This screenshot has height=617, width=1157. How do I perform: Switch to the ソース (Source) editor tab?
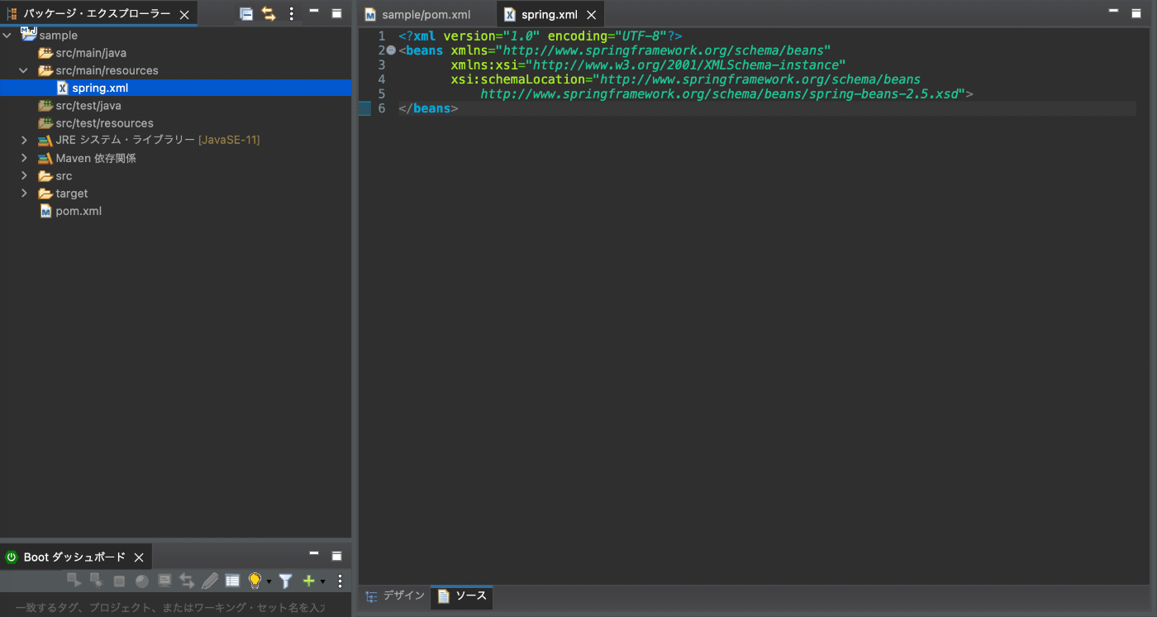[462, 595]
